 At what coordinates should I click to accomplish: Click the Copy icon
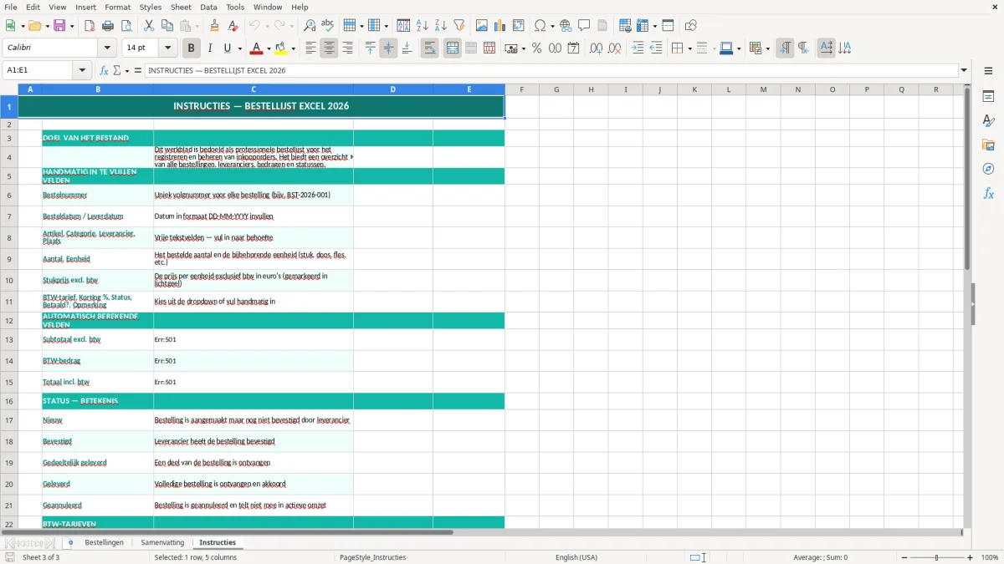click(x=166, y=26)
